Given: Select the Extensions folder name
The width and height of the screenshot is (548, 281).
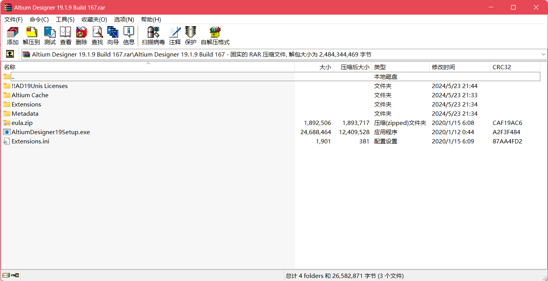Looking at the screenshot, I should pos(26,104).
